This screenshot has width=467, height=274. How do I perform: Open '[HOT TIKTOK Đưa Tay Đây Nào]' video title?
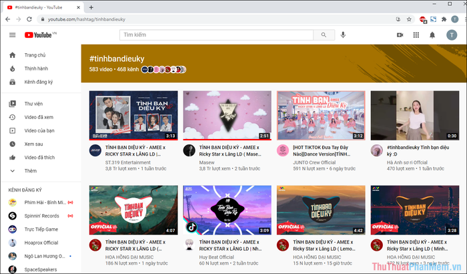click(x=322, y=150)
